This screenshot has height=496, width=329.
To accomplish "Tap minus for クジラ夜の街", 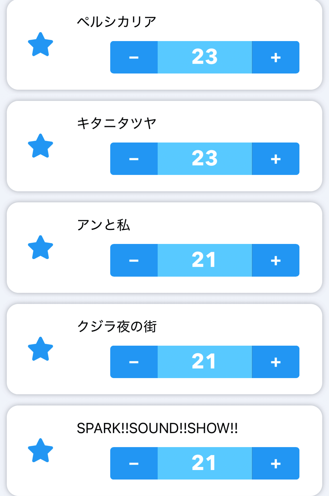I will [x=134, y=362].
